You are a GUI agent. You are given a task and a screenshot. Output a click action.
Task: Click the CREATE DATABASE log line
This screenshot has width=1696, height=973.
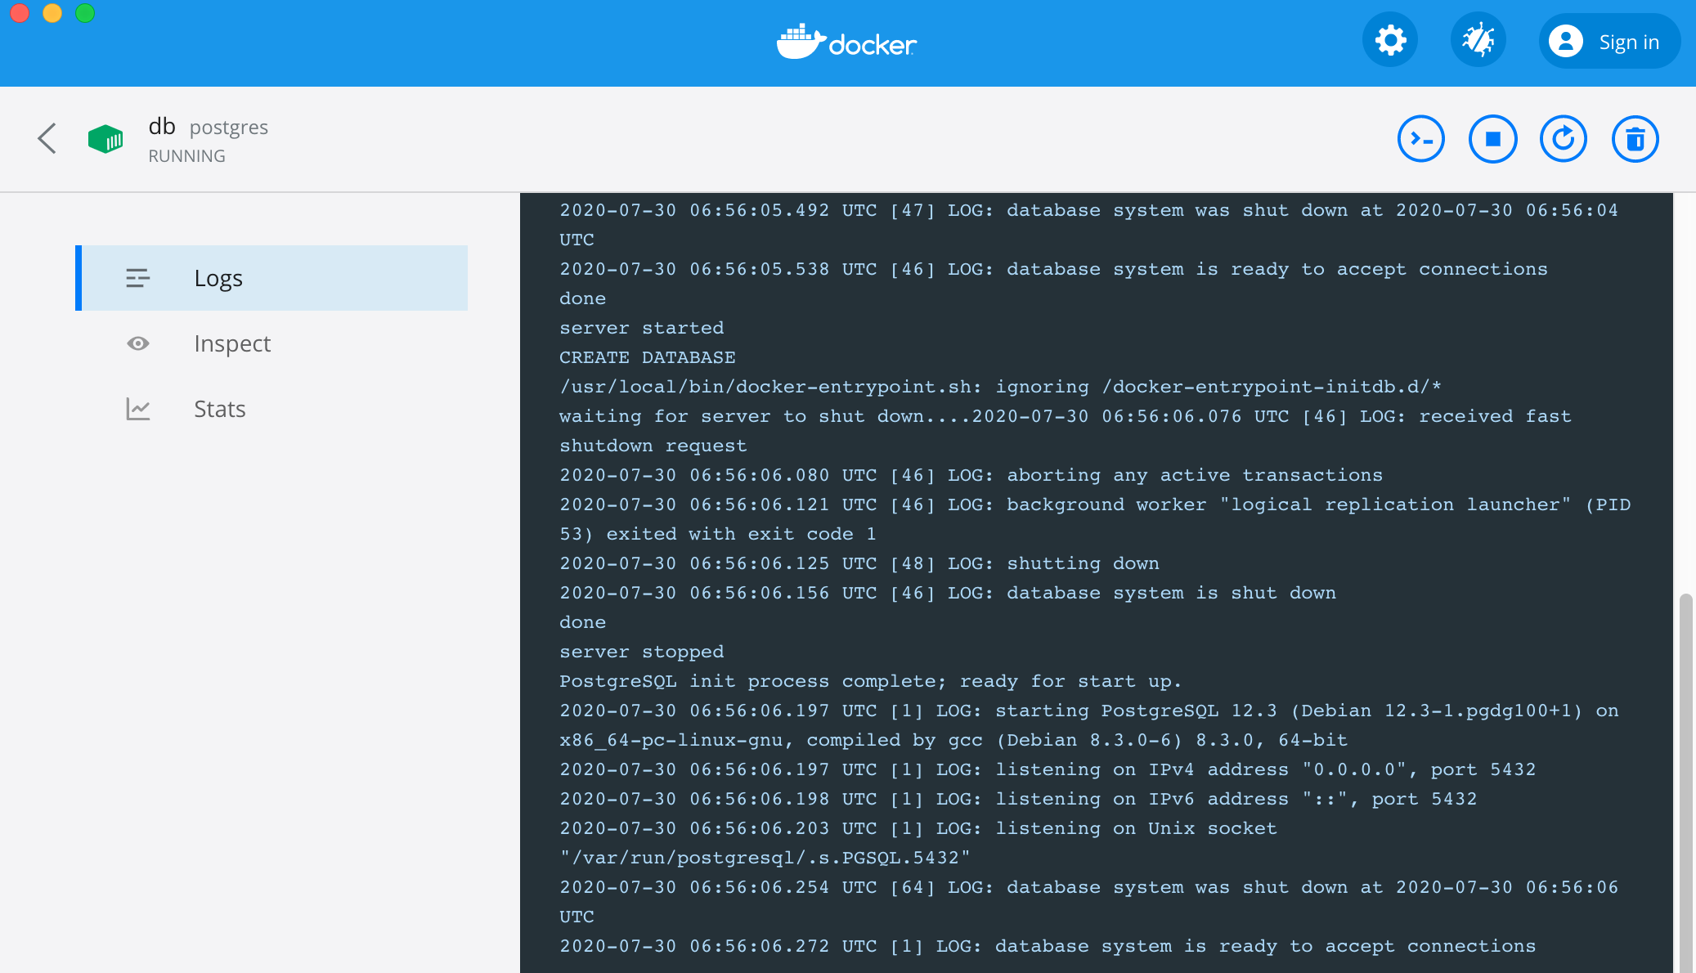pos(647,357)
